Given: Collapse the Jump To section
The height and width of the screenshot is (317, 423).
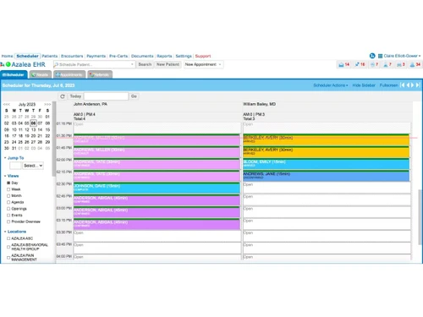Looking at the screenshot, I should point(5,158).
